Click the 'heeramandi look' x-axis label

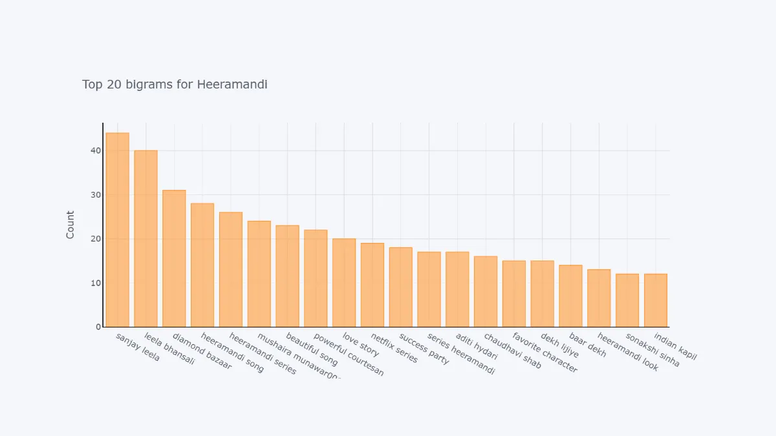coord(628,353)
